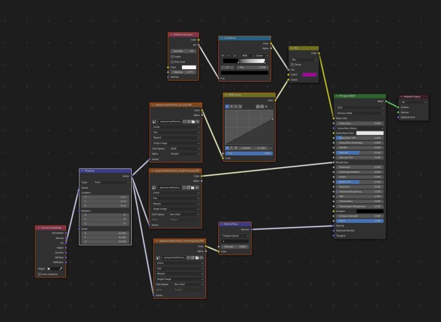Viewport: 441px width, 322px height.
Task: Click the UV map field in Normal Map node
Action: point(235,241)
